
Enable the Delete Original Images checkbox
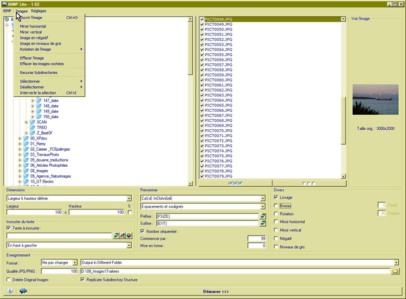pyautogui.click(x=8, y=279)
